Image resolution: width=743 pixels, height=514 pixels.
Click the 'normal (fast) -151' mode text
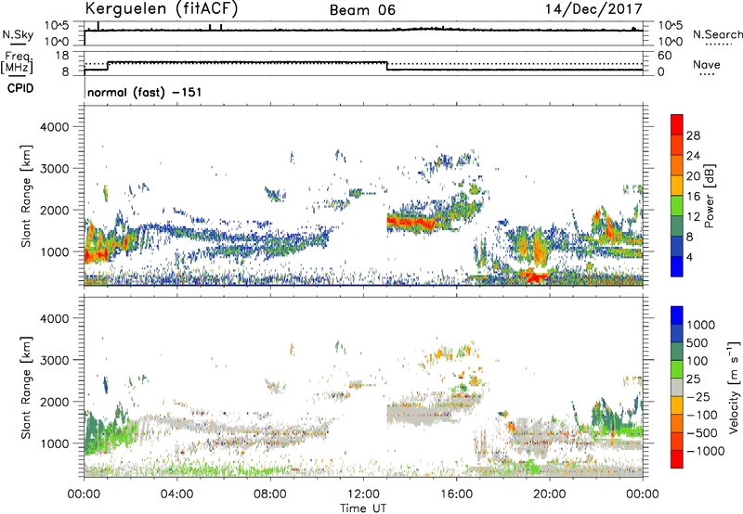point(145,92)
